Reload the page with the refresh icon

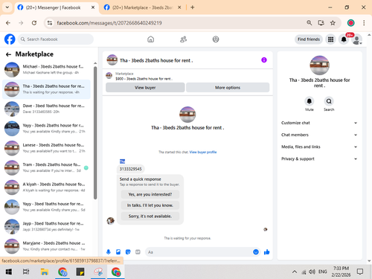pyautogui.click(x=34, y=23)
